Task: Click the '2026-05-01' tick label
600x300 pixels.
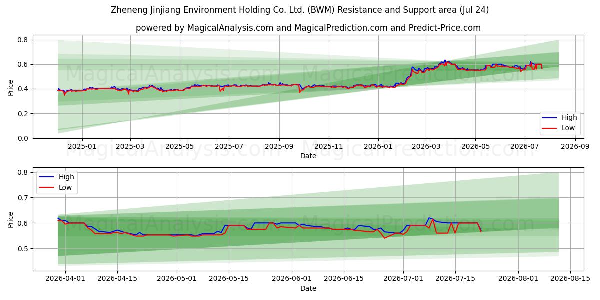Action: coord(177,279)
